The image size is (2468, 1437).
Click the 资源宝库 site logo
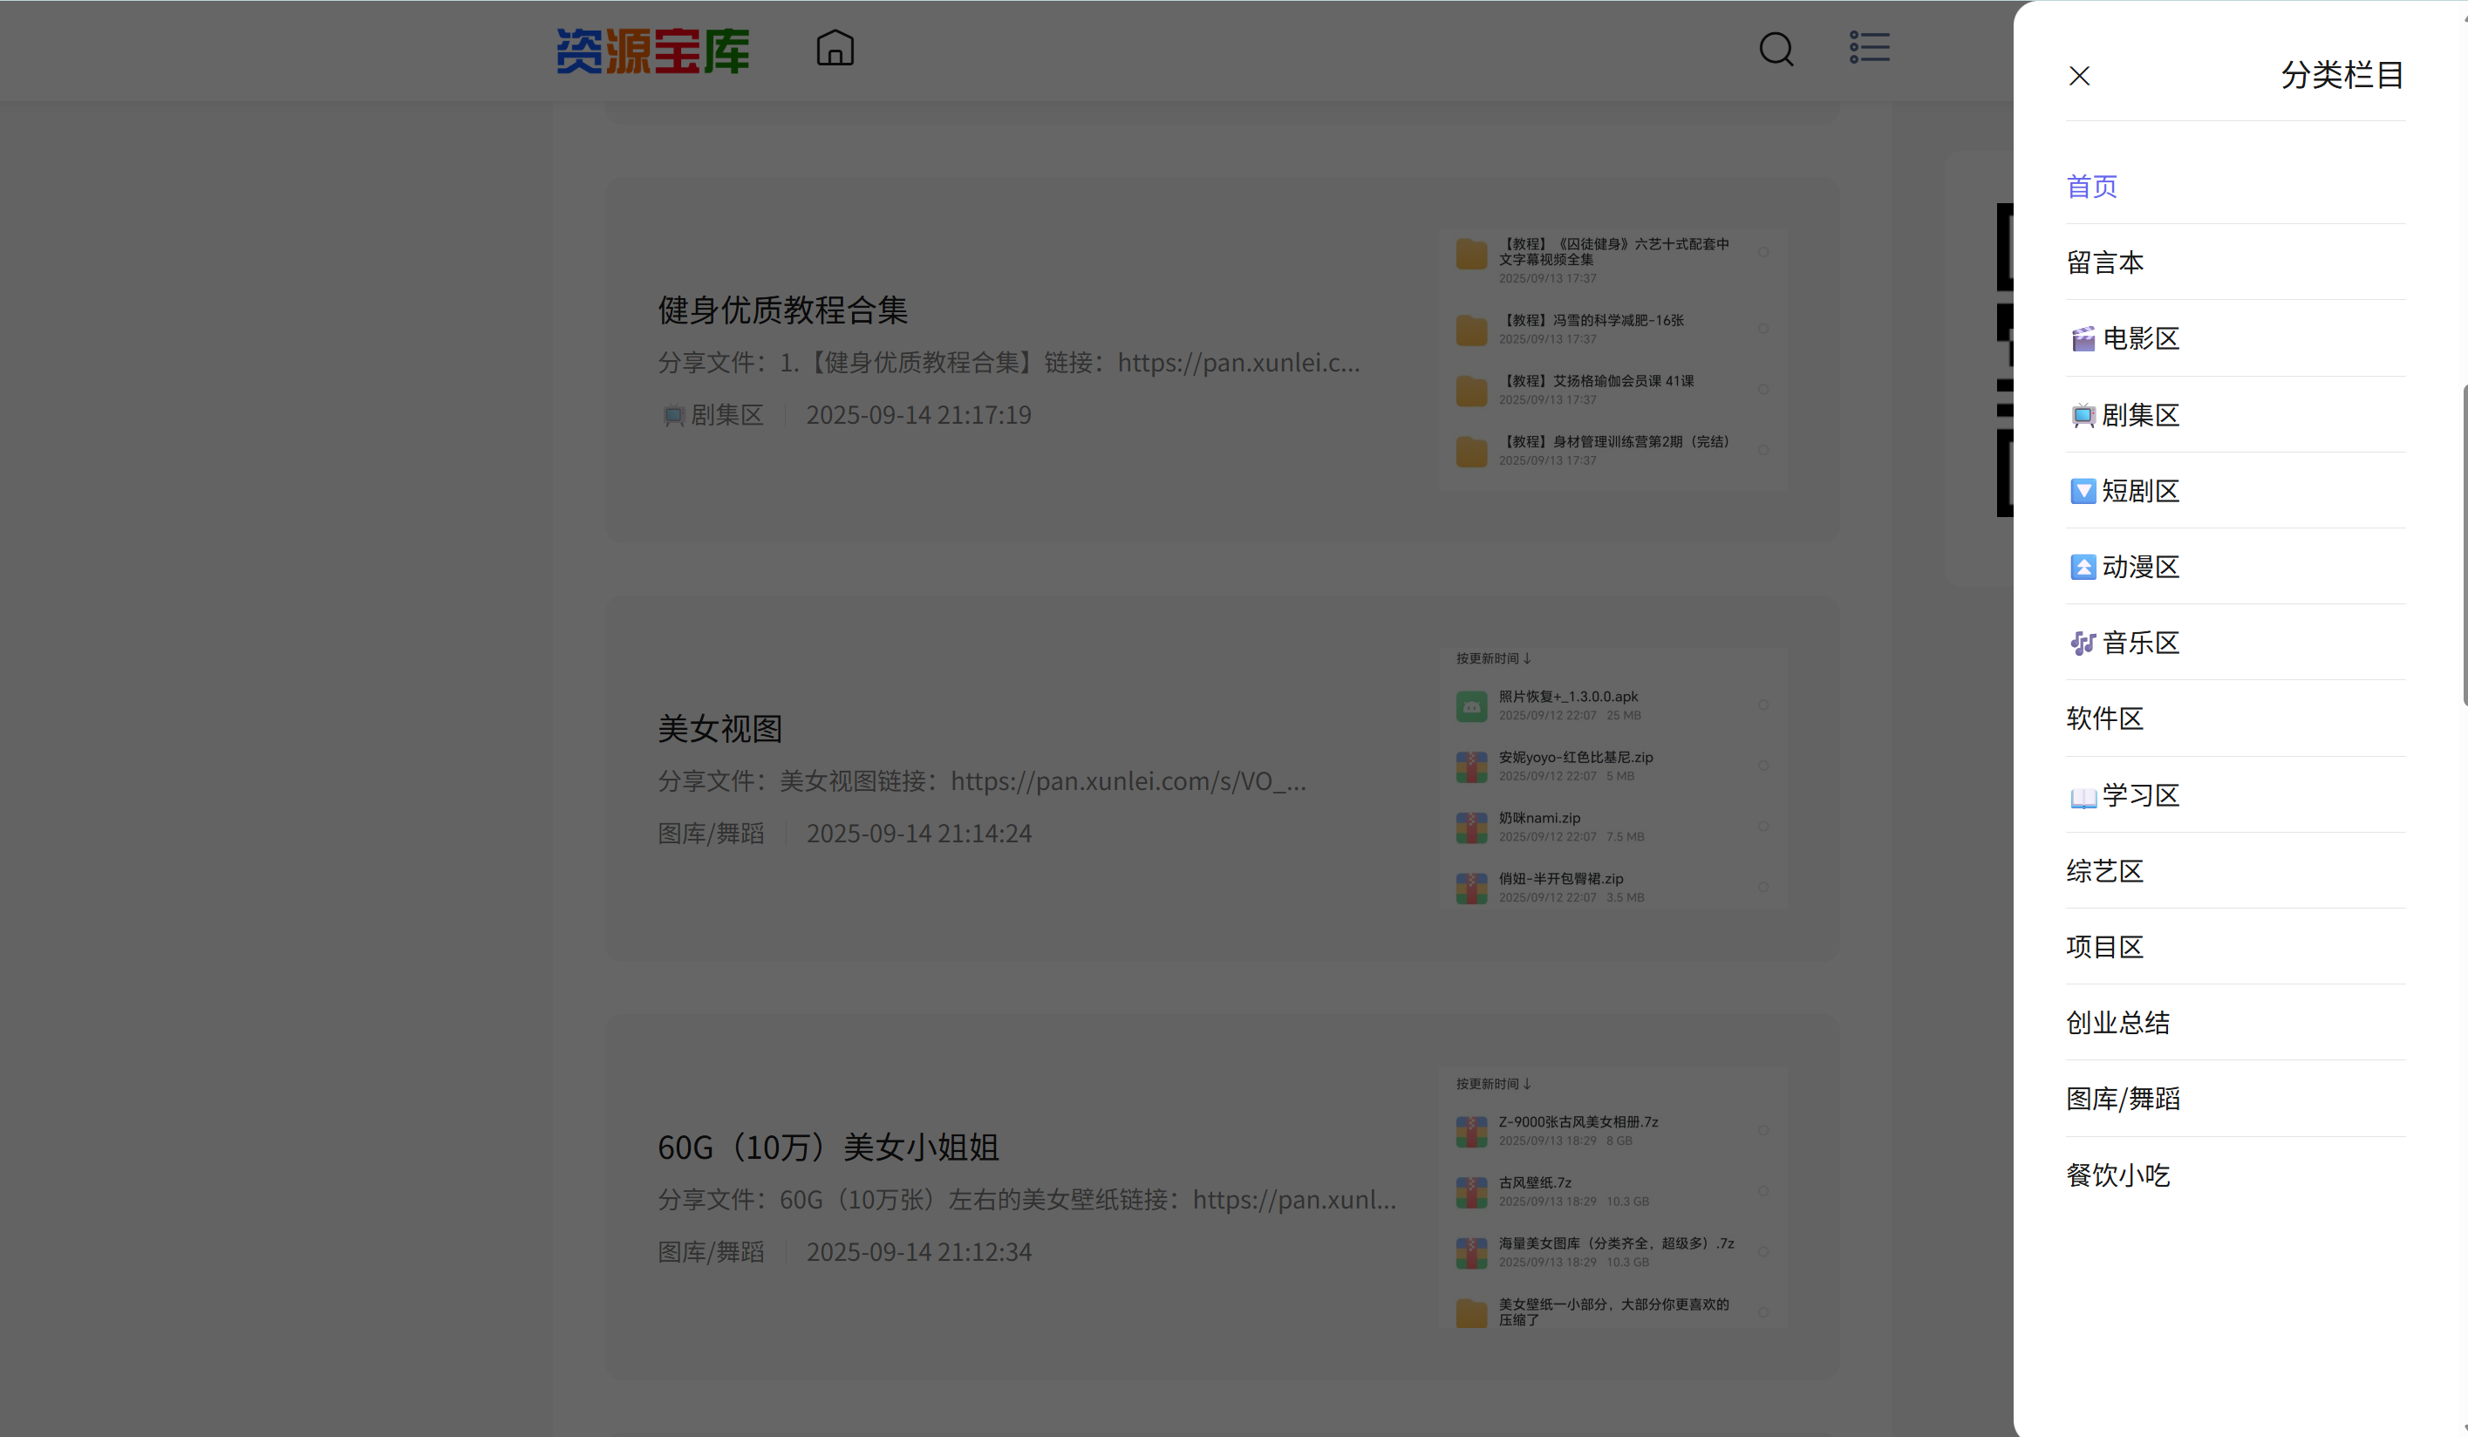tap(652, 50)
